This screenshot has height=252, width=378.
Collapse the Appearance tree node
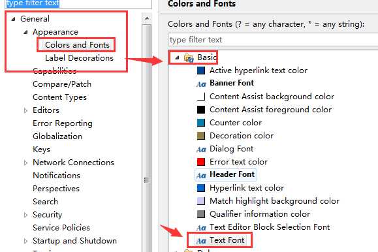25,32
